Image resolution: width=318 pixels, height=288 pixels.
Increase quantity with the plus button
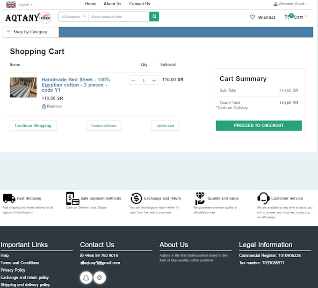pos(154,80)
